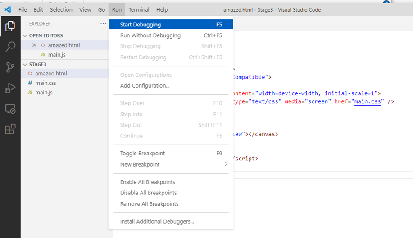Open the Edit menu

38,10
